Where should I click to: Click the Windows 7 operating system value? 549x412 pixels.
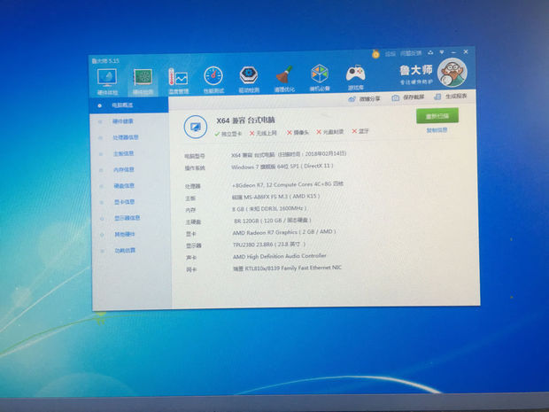click(282, 167)
